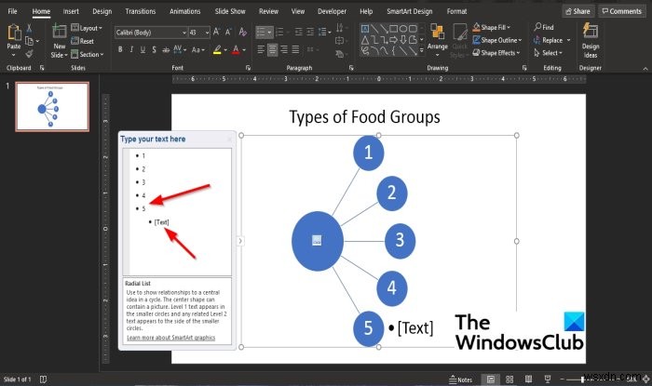Click Find in Editing group

[x=544, y=27]
